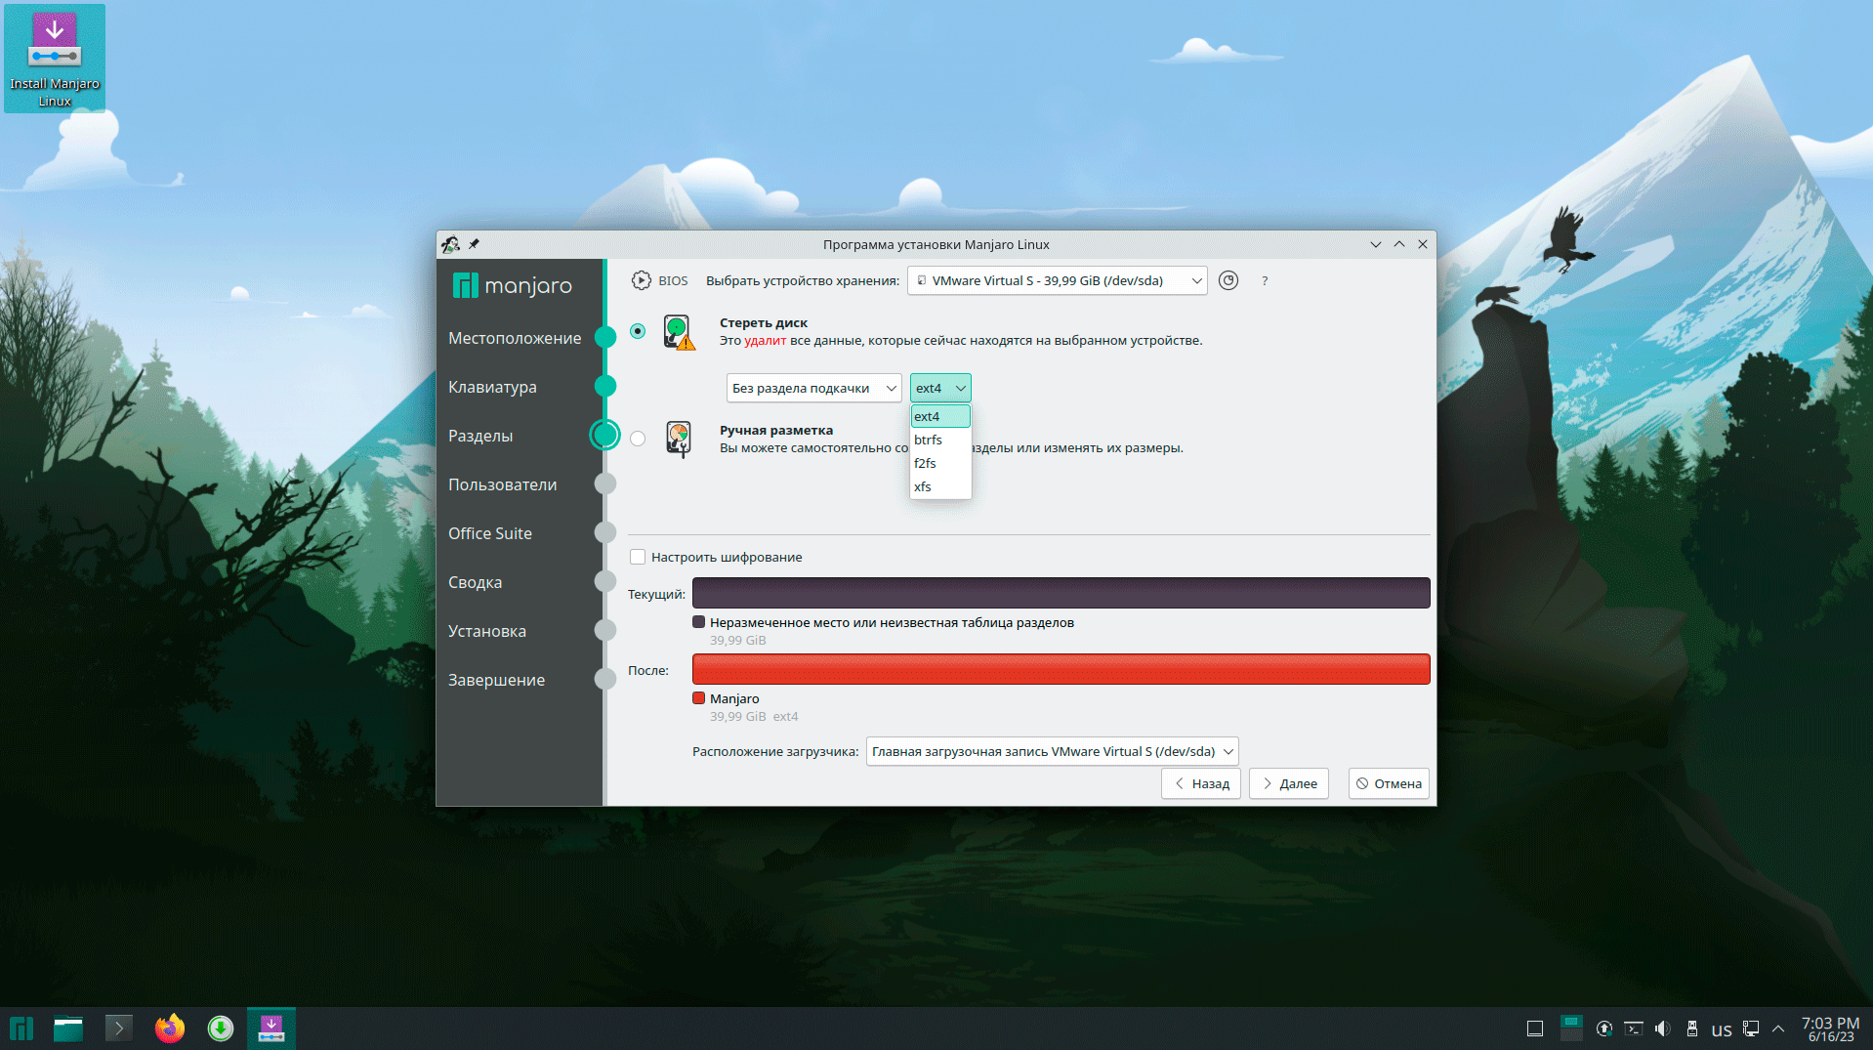Launch the terminal from the taskbar

(x=119, y=1029)
